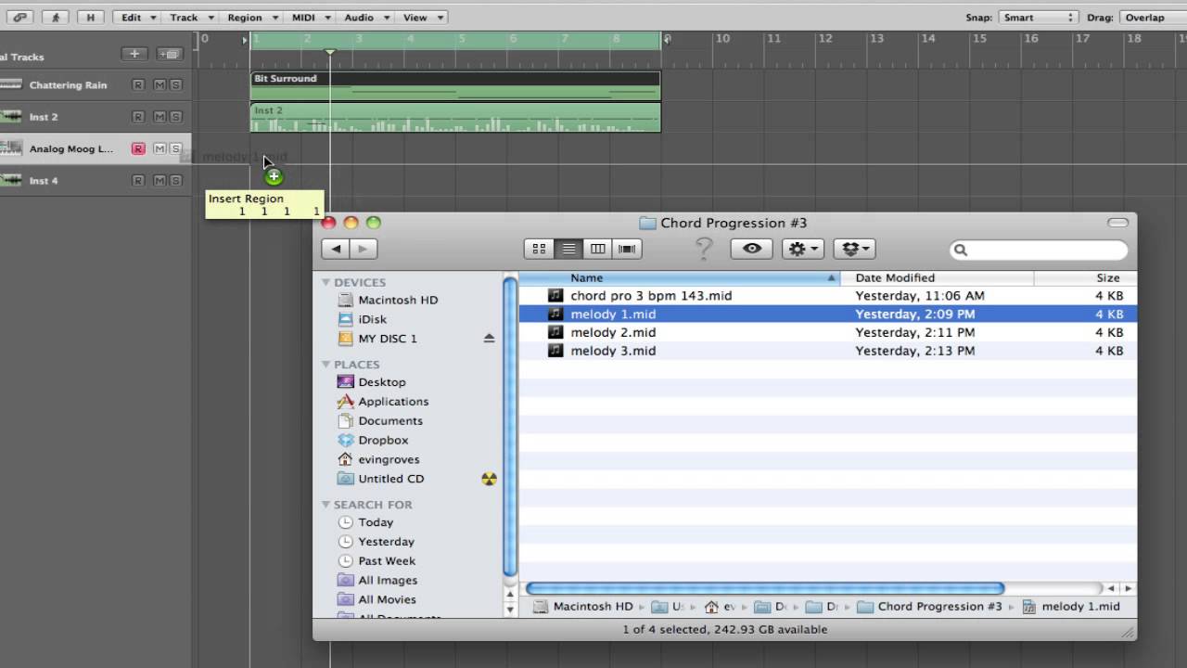Click the duplicate track button
Image resolution: width=1187 pixels, height=668 pixels.
[169, 54]
